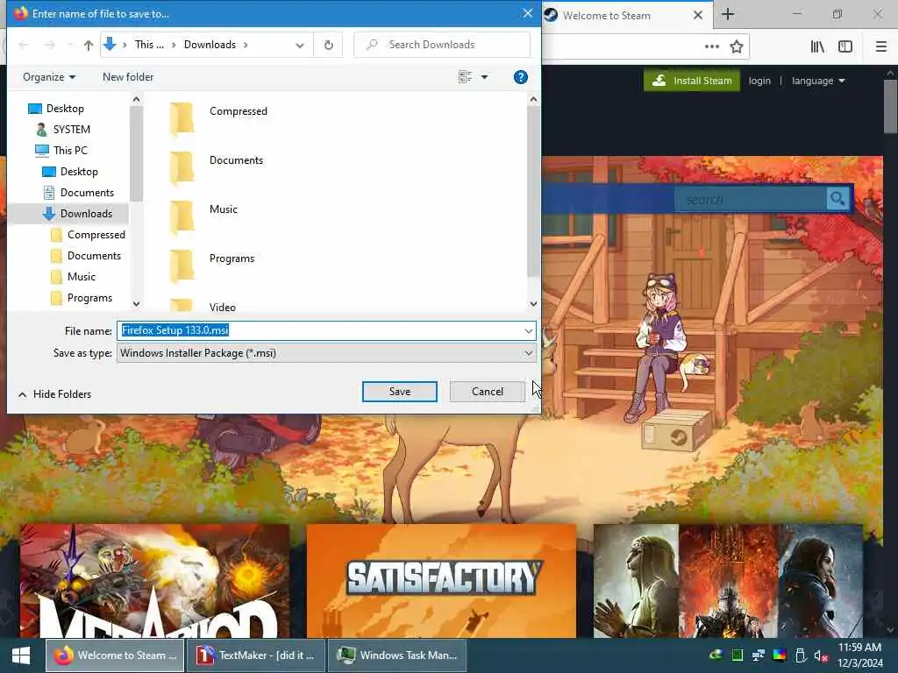The height and width of the screenshot is (673, 898).
Task: Click the colorful display tray icon
Action: [x=780, y=655]
